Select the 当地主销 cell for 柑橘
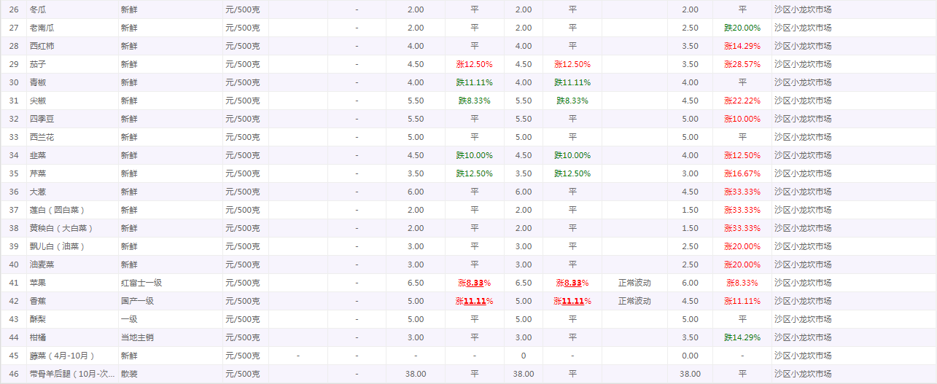This screenshot has height=384, width=937. pyautogui.click(x=137, y=337)
